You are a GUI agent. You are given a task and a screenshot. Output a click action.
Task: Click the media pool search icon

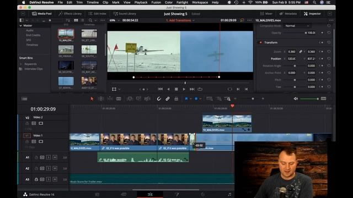click(90, 20)
